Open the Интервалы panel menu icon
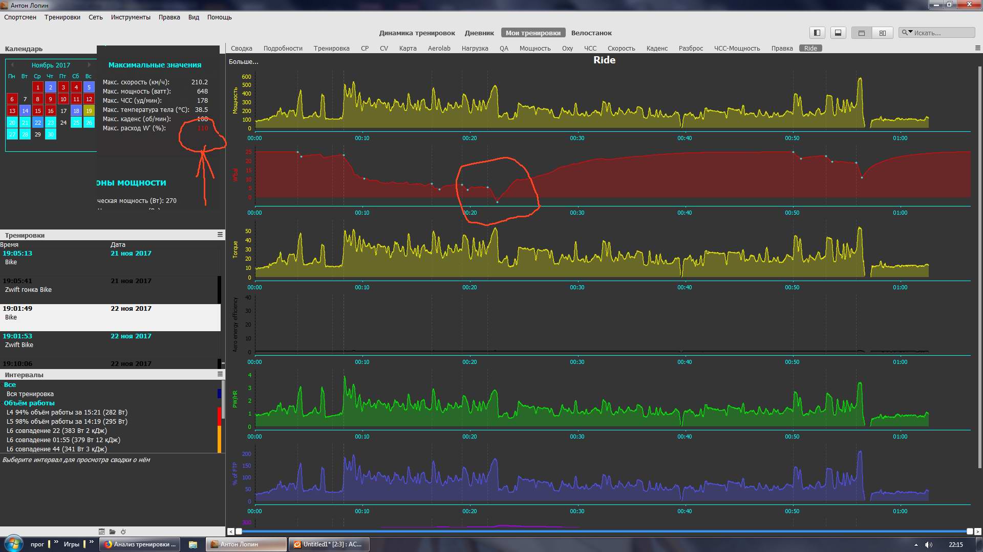 [x=220, y=374]
